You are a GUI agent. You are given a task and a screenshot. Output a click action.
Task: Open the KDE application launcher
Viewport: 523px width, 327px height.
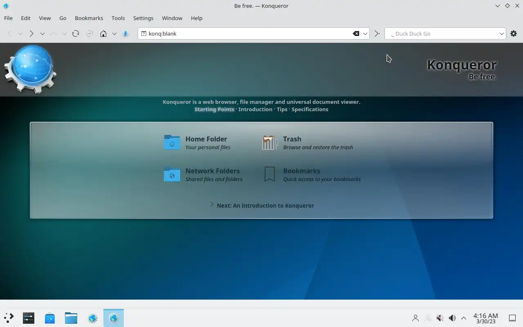pos(9,318)
